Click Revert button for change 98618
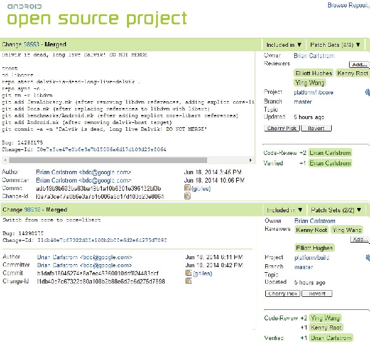 317,294
